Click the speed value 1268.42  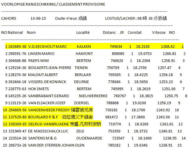tap(168, 47)
